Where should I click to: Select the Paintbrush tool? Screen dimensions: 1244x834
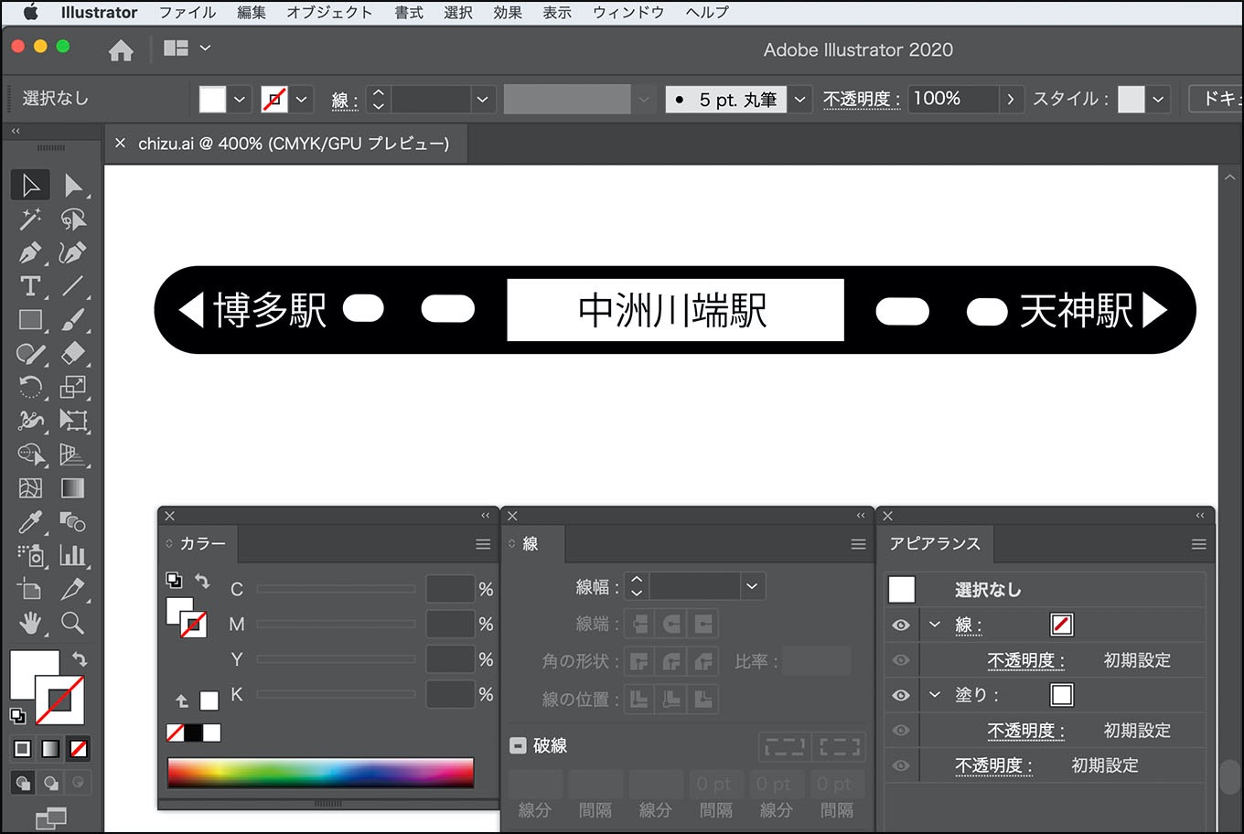(73, 320)
